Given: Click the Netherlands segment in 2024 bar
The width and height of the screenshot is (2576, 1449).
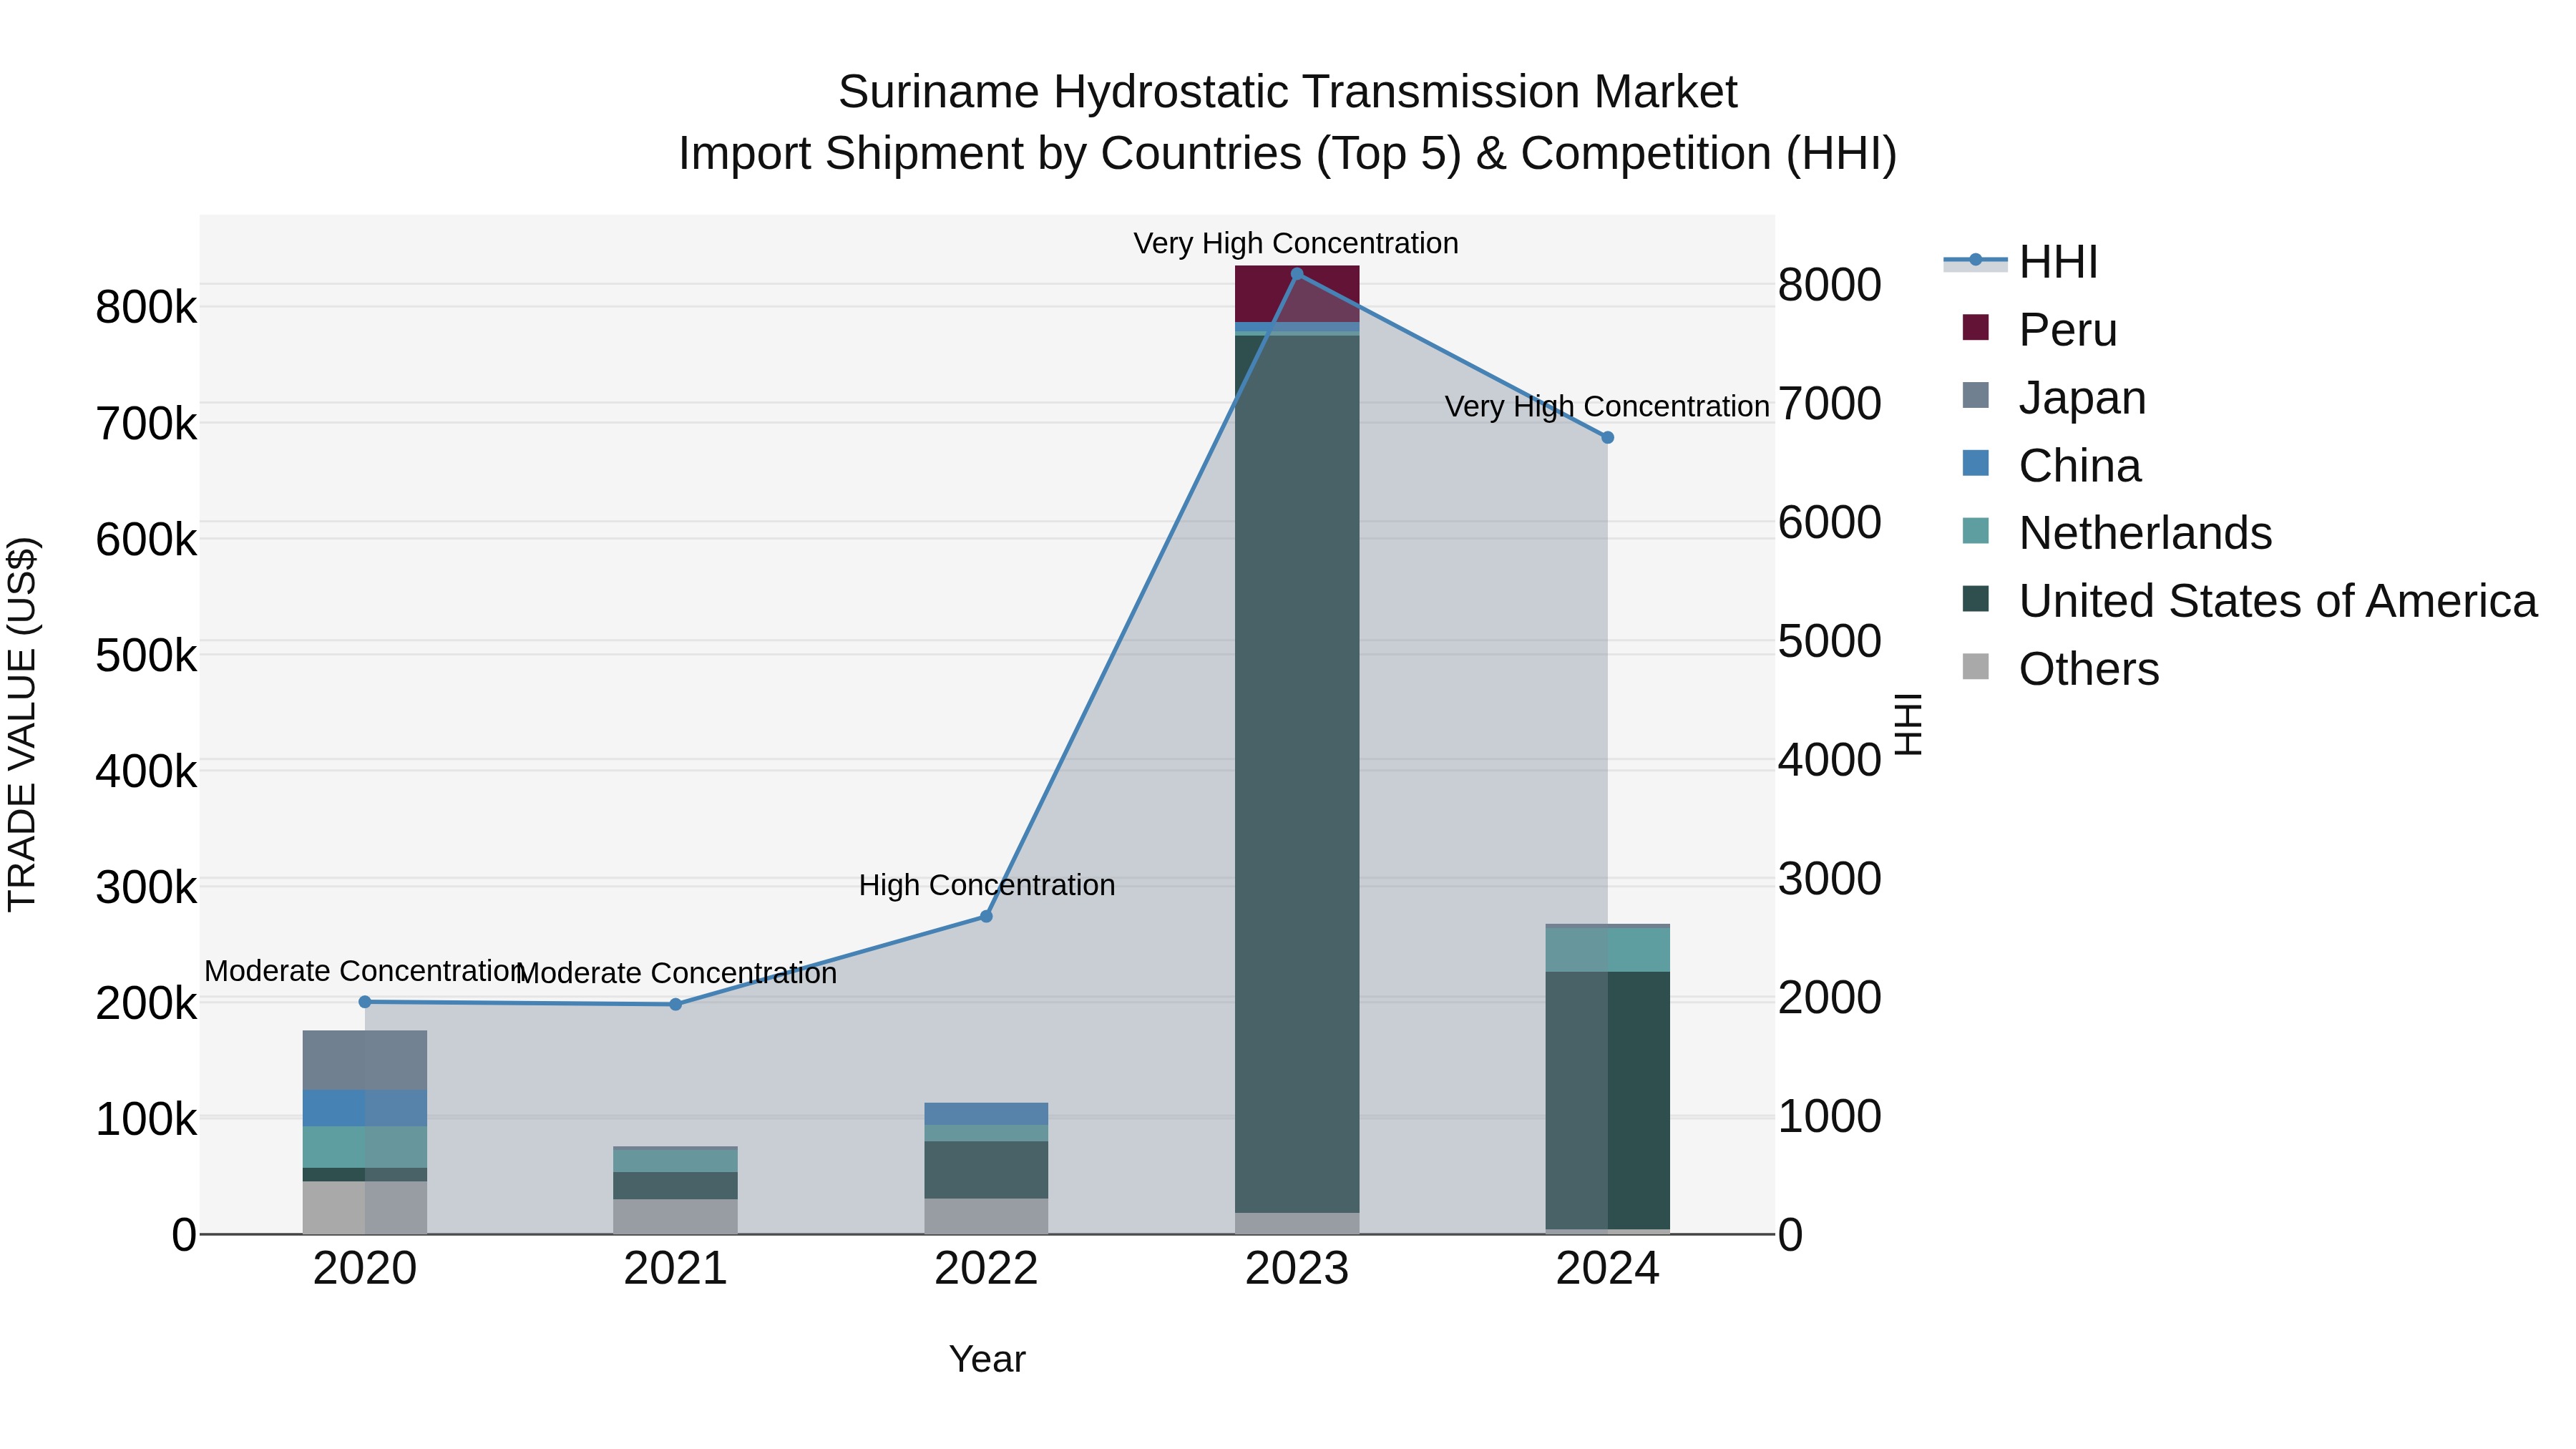Looking at the screenshot, I should pyautogui.click(x=1608, y=950).
